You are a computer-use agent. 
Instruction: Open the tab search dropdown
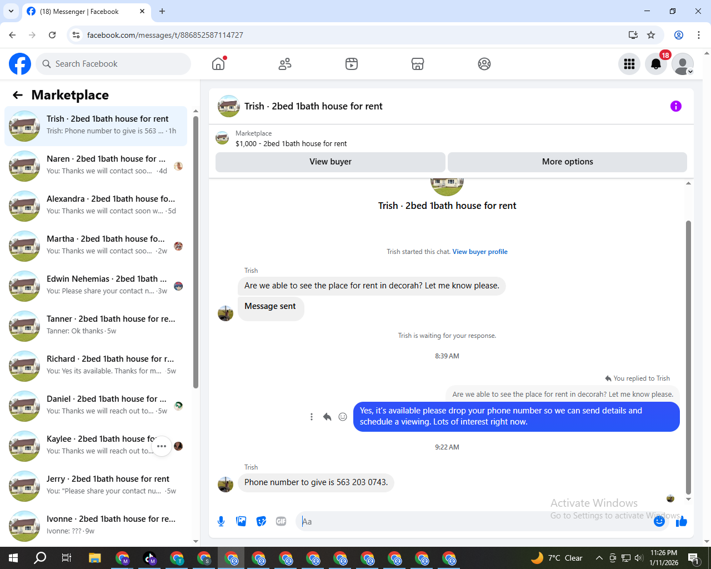click(11, 11)
